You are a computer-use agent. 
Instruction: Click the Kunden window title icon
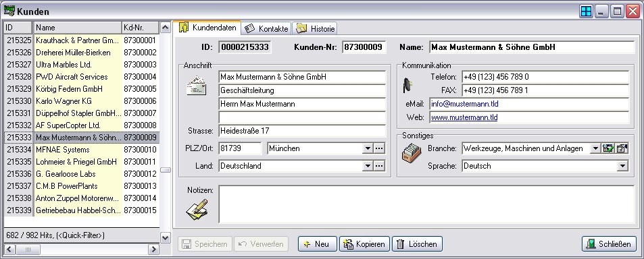tap(9, 11)
